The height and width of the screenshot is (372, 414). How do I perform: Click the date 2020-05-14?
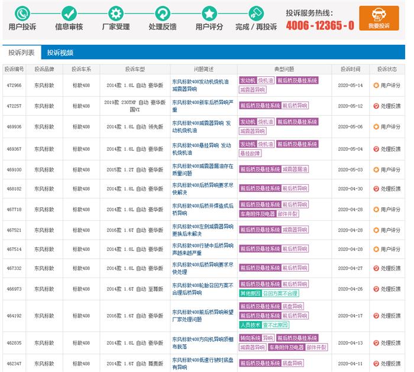(x=350, y=86)
